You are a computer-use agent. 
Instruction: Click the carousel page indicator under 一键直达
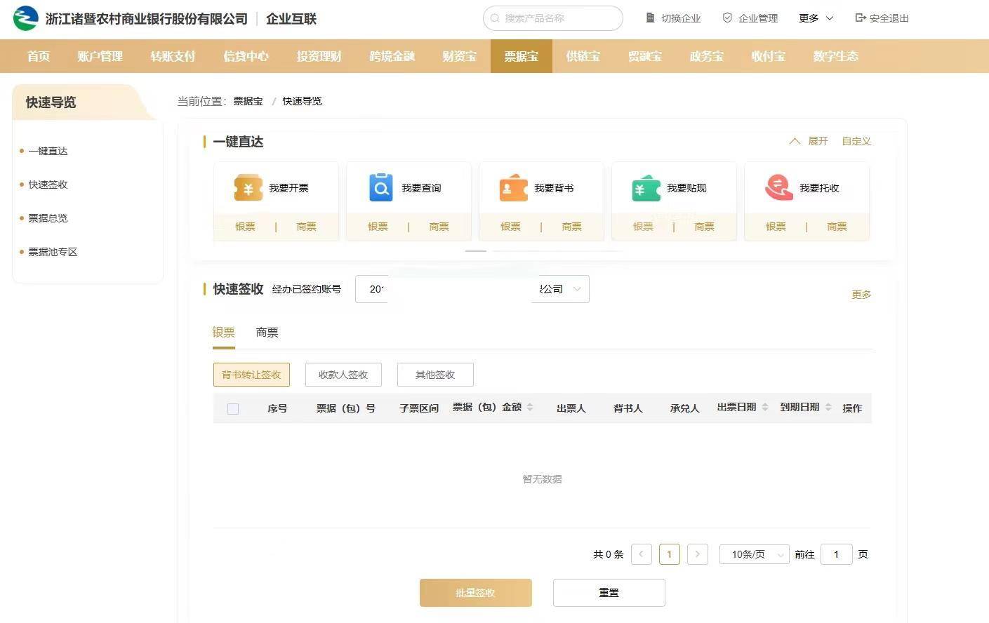[x=476, y=250]
